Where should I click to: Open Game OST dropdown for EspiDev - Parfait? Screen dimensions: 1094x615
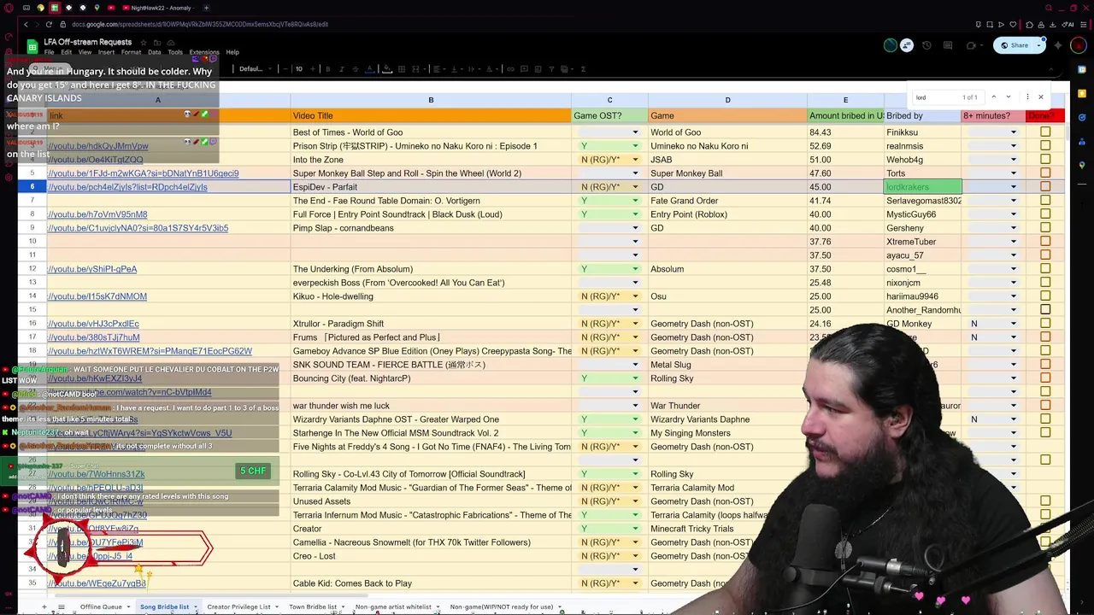tap(635, 187)
